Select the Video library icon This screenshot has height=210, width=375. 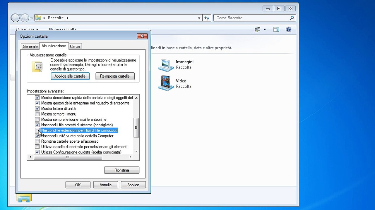point(166,83)
